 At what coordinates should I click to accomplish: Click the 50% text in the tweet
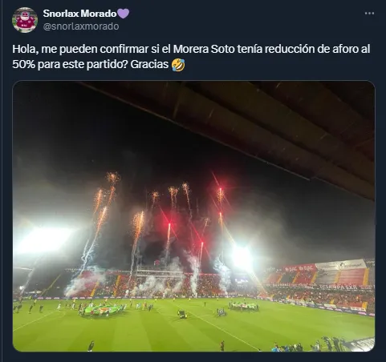23,65
